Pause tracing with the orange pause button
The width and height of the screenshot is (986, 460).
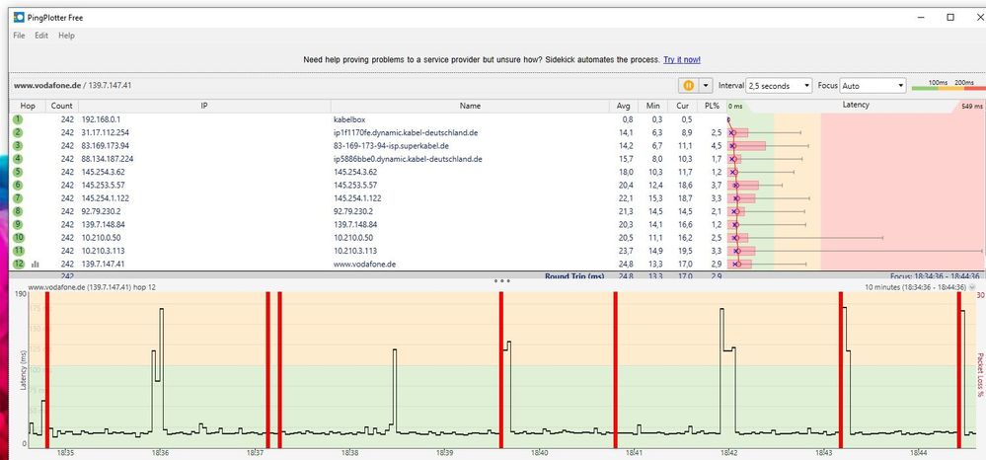[688, 86]
